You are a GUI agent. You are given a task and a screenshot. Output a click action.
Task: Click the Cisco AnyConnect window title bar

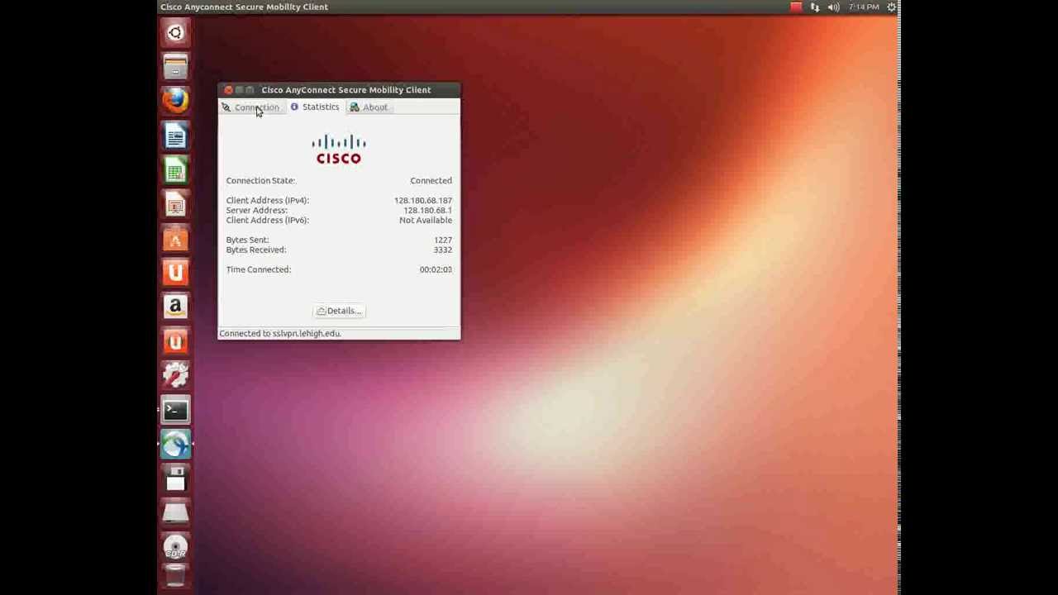[x=339, y=90]
